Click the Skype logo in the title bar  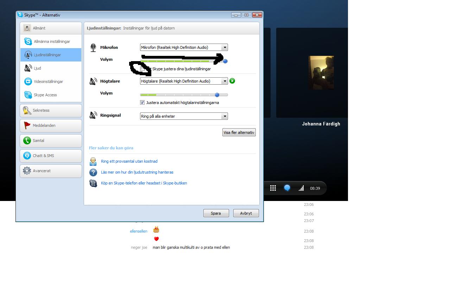20,15
